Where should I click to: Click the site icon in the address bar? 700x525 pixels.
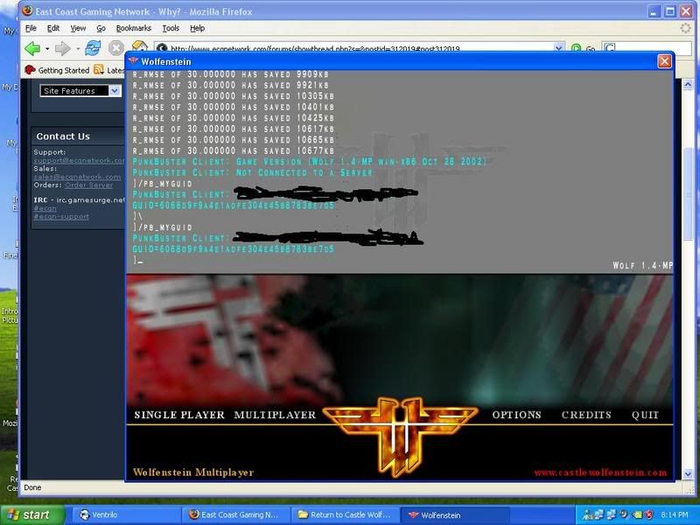click(x=163, y=48)
